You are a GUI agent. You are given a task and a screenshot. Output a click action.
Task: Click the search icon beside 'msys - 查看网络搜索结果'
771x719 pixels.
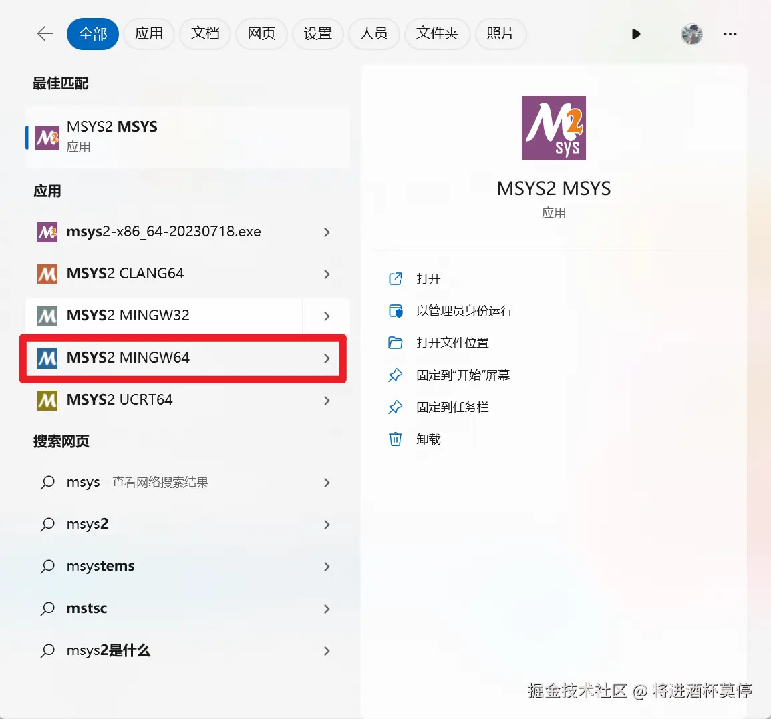coord(47,482)
